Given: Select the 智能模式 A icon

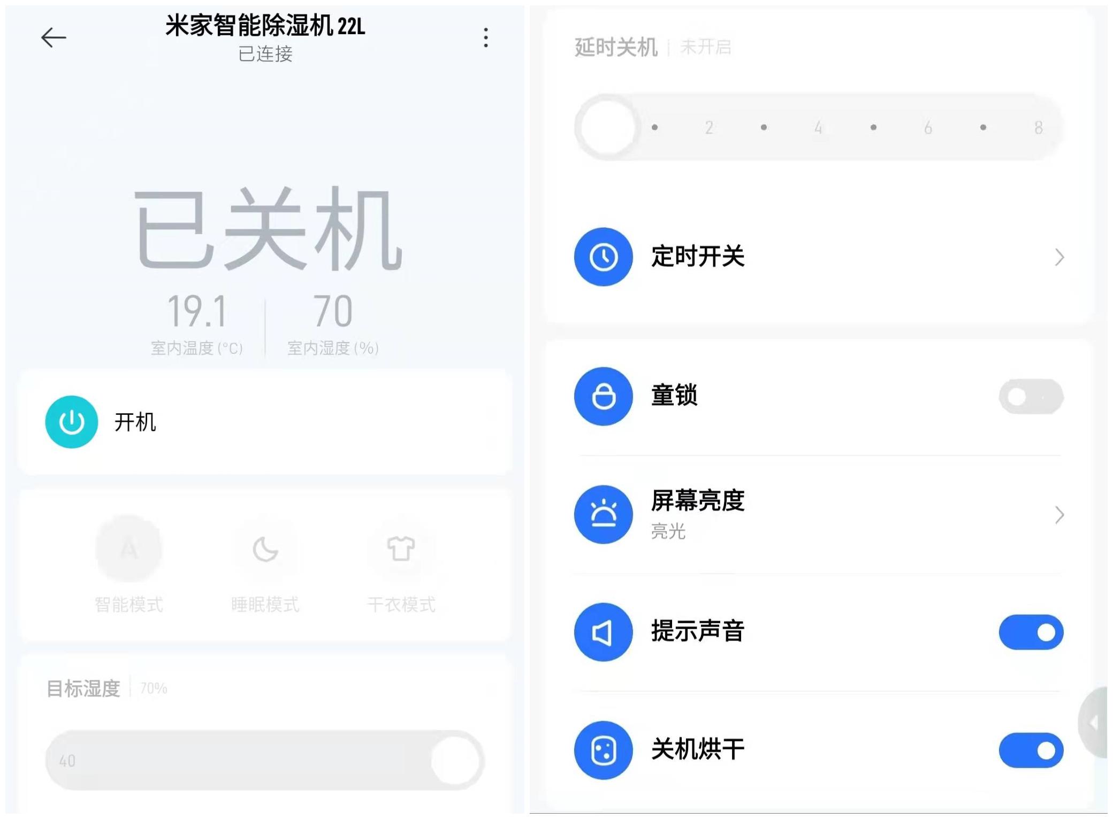Looking at the screenshot, I should coord(129,548).
